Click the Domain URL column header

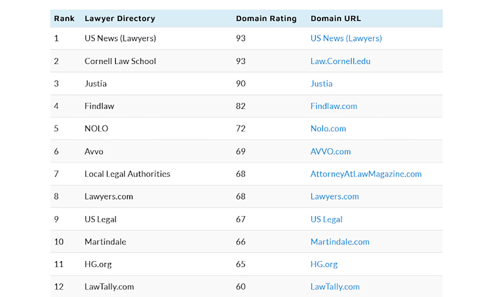(x=335, y=19)
